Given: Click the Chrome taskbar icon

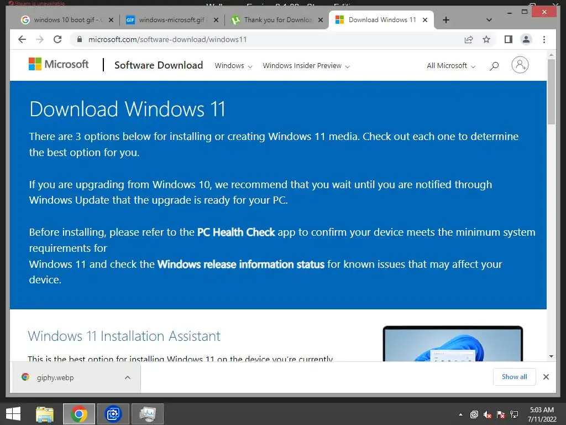Looking at the screenshot, I should click(x=79, y=414).
